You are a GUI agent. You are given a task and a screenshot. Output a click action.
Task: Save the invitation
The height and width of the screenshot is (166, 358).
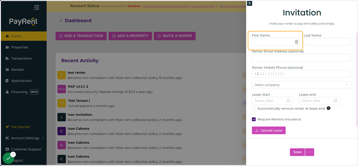[297, 152]
